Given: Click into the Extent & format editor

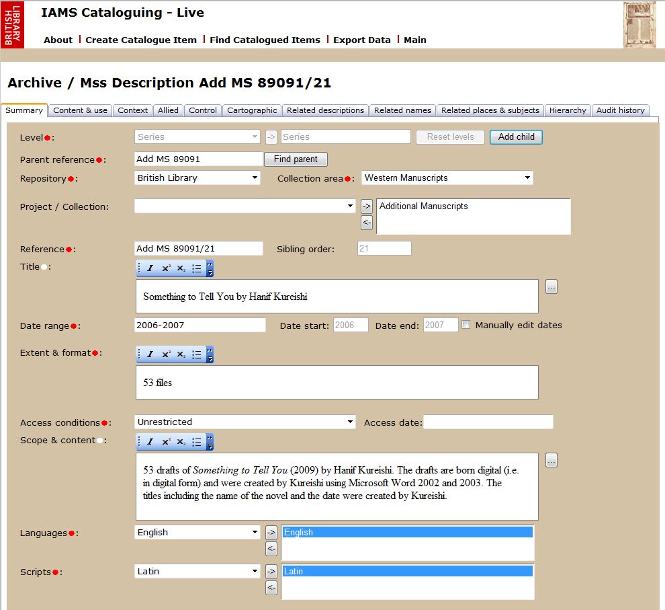Looking at the screenshot, I should click(x=337, y=383).
